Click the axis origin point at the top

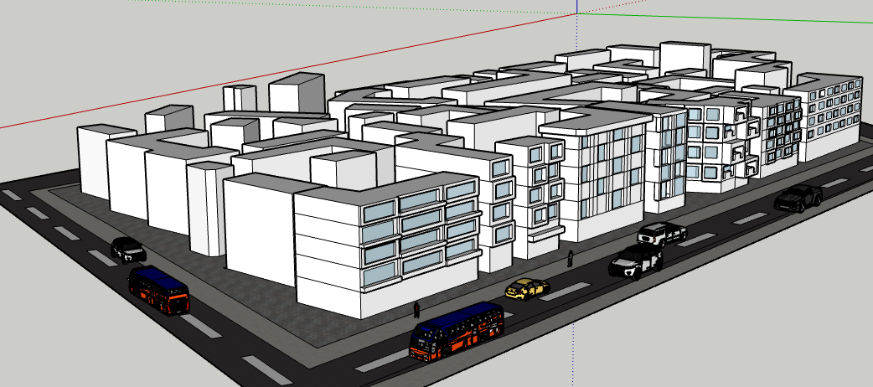click(x=577, y=14)
